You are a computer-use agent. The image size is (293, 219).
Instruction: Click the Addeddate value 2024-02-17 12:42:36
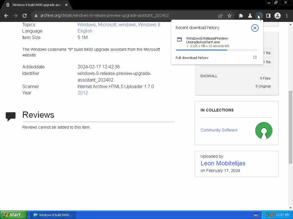[x=98, y=67]
